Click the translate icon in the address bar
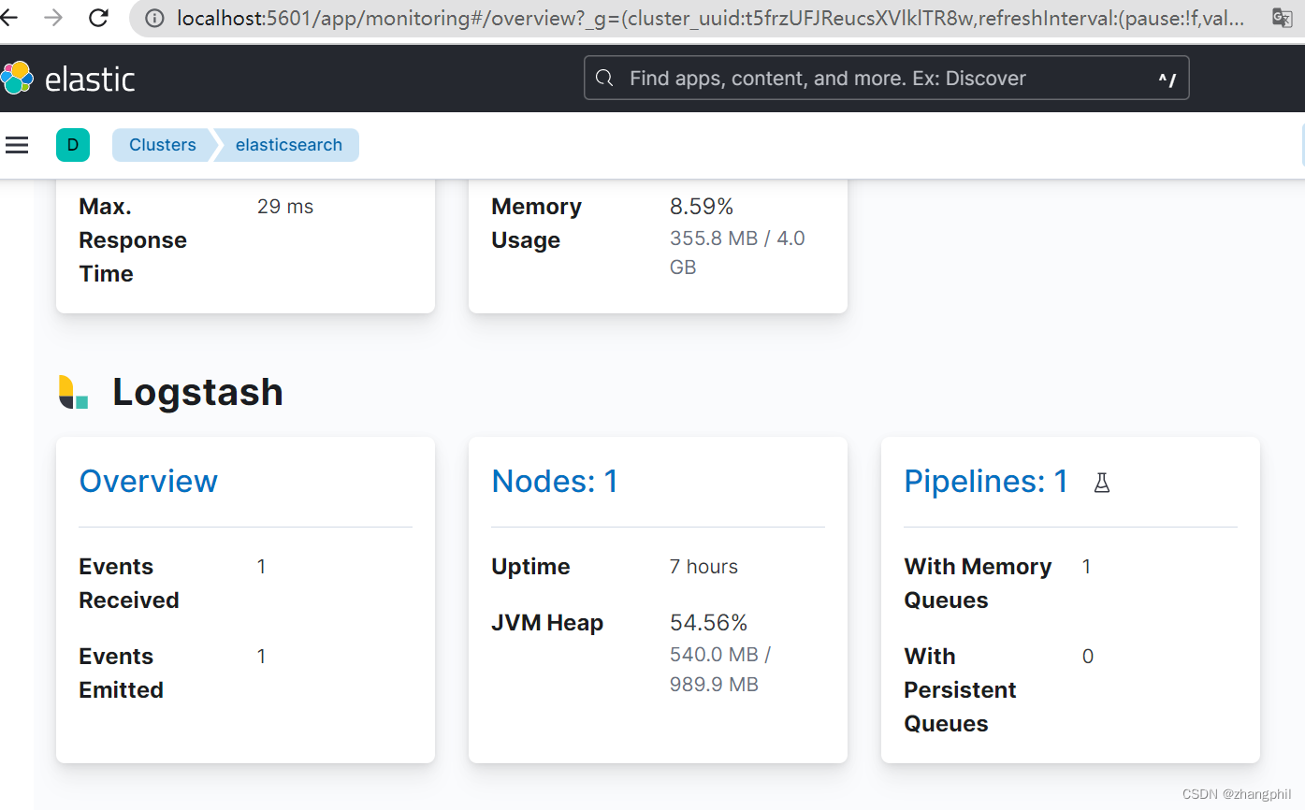The image size is (1305, 810). click(1283, 17)
